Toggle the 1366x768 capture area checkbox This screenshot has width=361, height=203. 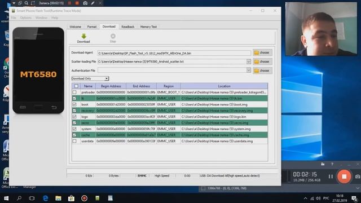click(203, 188)
